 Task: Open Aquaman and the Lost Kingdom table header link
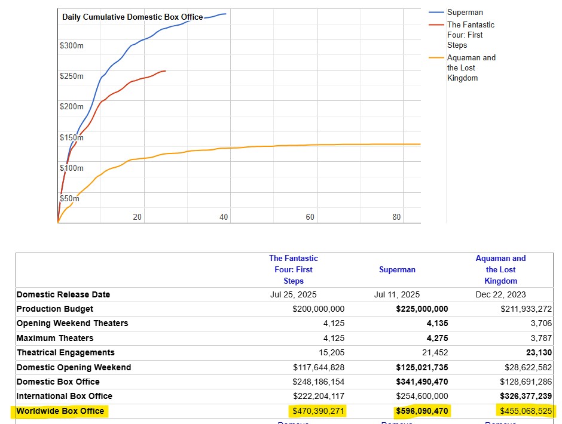pyautogui.click(x=500, y=270)
